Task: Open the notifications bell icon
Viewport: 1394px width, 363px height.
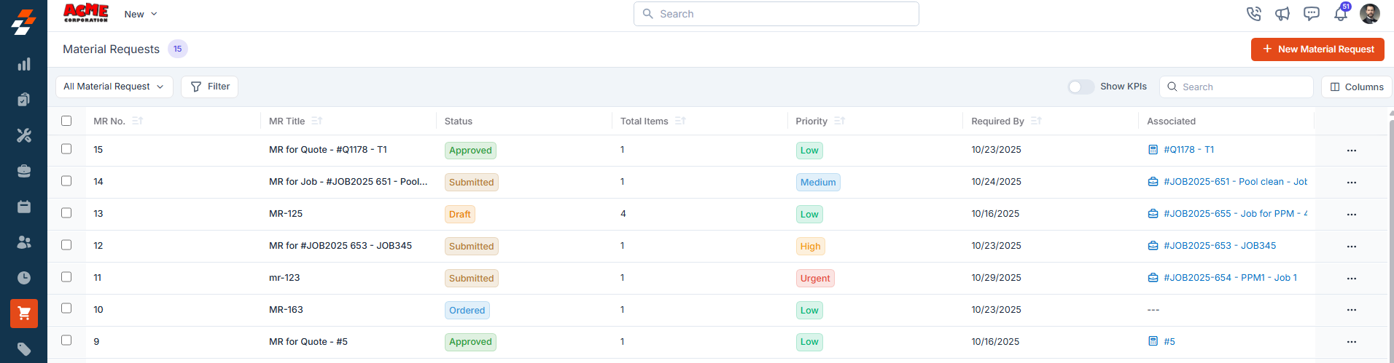Action: tap(1341, 14)
